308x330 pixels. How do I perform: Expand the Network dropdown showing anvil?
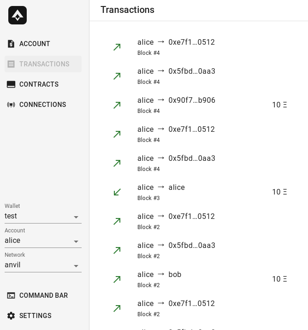[43, 265]
